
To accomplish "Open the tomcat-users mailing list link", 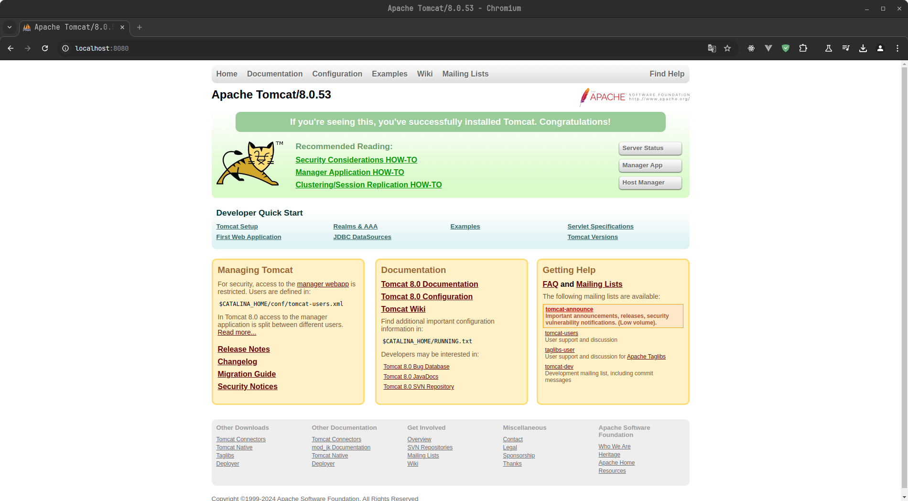I will [562, 333].
